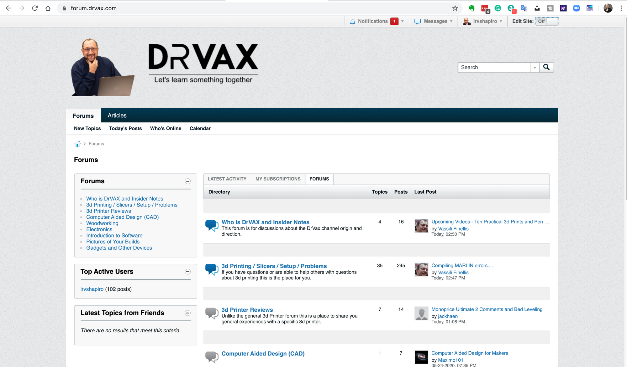Image resolution: width=627 pixels, height=367 pixels.
Task: Switch to the Latest Activity tab
Action: tap(227, 179)
